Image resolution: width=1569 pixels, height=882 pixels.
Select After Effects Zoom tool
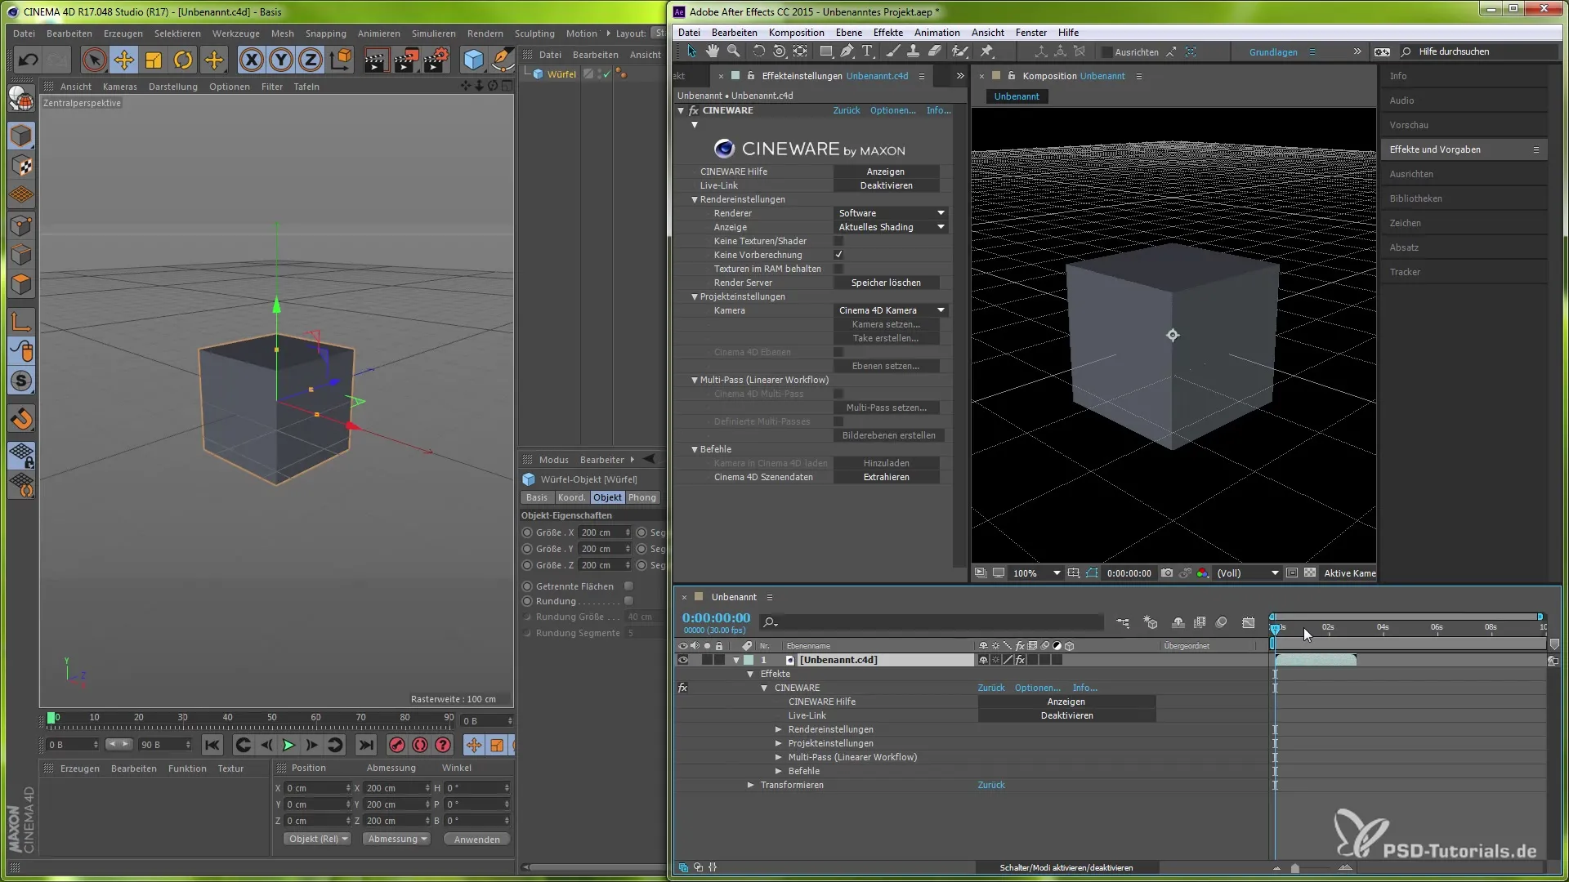[734, 51]
